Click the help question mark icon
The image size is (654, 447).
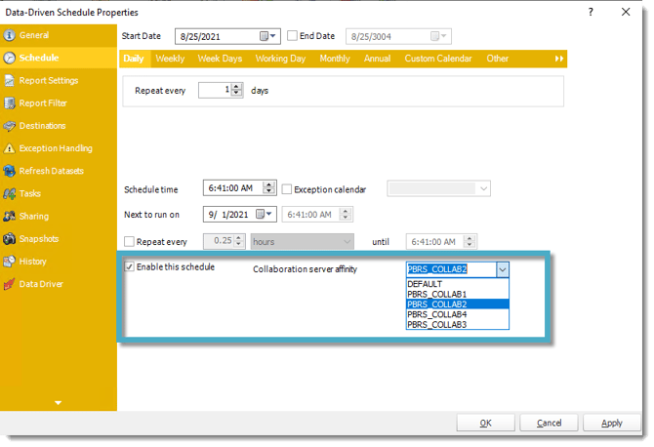click(x=591, y=12)
